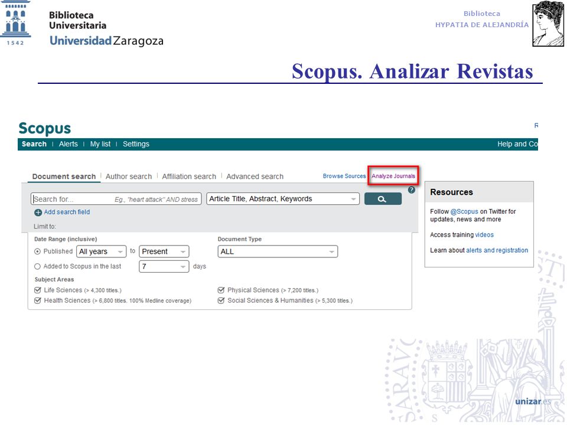Click the Subject Areas label
This screenshot has height=425, width=567.
[54, 279]
